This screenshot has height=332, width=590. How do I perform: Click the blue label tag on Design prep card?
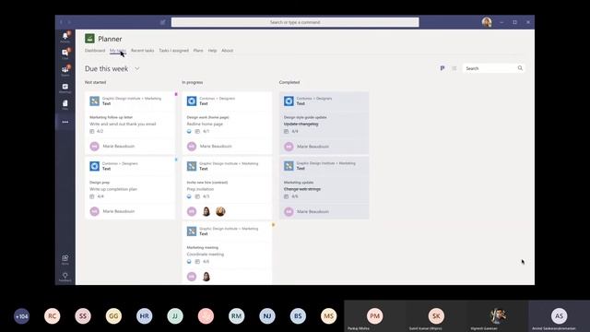pyautogui.click(x=176, y=160)
